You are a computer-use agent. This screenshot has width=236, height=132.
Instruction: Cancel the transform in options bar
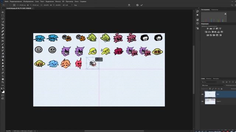click(x=137, y=5)
